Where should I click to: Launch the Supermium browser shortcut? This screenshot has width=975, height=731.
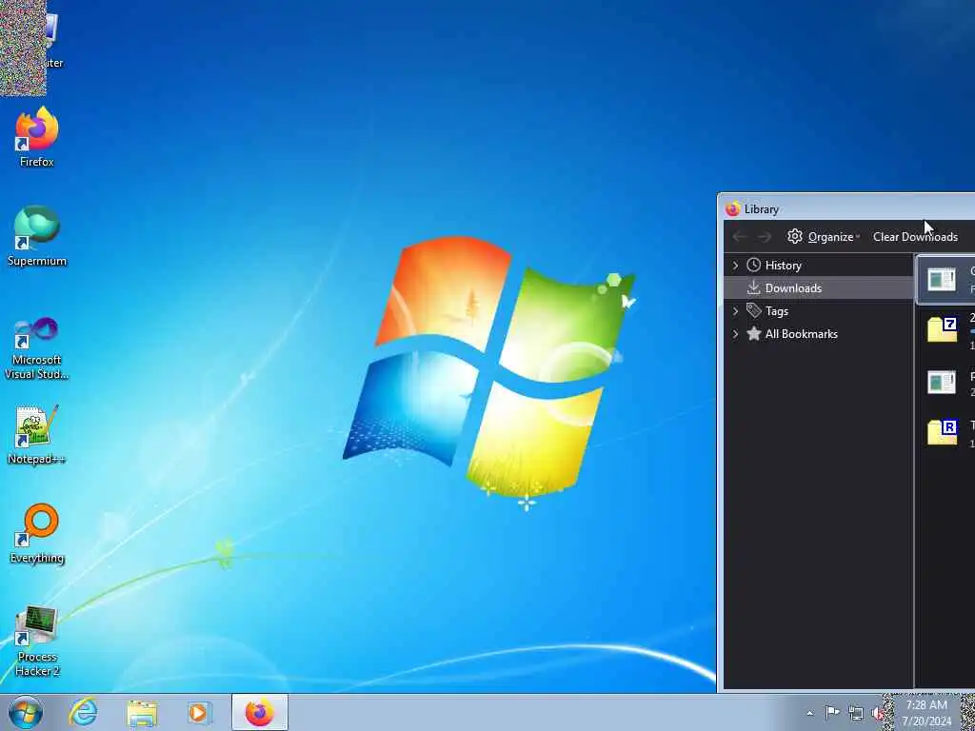(x=37, y=236)
